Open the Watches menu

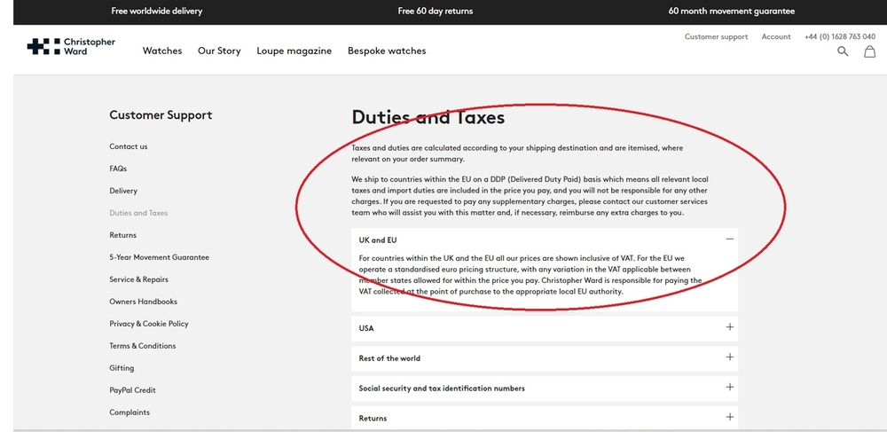(x=162, y=51)
